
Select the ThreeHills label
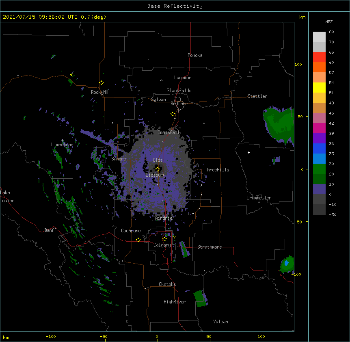click(x=217, y=170)
